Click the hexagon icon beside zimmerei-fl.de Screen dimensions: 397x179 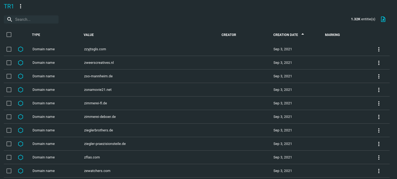(21, 103)
